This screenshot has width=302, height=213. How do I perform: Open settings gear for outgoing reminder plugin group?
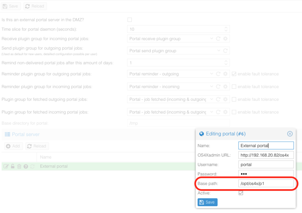[225, 74]
